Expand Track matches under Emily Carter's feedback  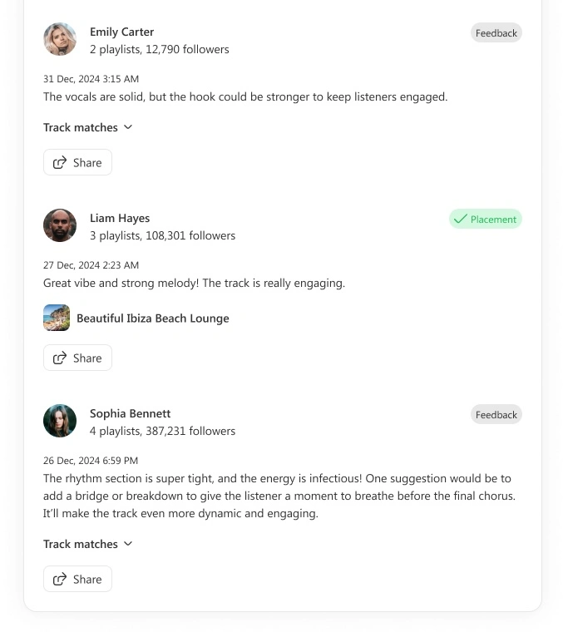click(81, 127)
